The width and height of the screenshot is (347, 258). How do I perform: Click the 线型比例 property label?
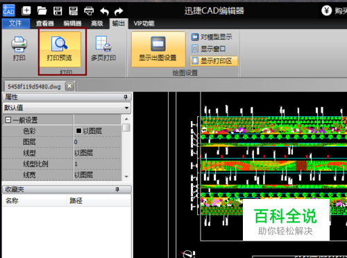(35, 164)
